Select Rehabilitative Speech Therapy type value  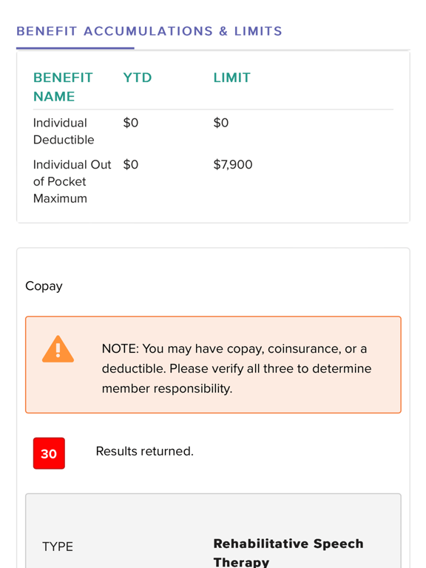(288, 552)
